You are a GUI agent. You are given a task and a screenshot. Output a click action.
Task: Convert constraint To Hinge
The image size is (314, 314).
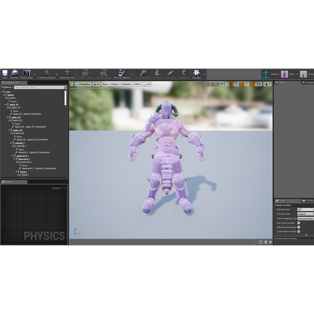click(x=157, y=74)
